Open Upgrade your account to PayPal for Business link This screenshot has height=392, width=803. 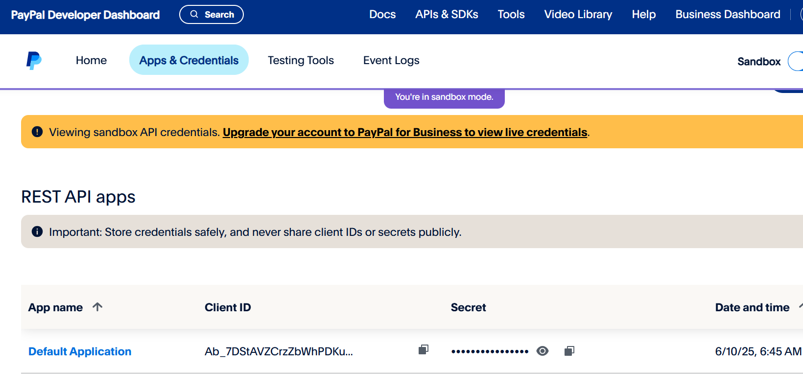(405, 132)
